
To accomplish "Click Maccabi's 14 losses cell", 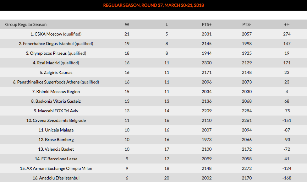I will [166, 111].
